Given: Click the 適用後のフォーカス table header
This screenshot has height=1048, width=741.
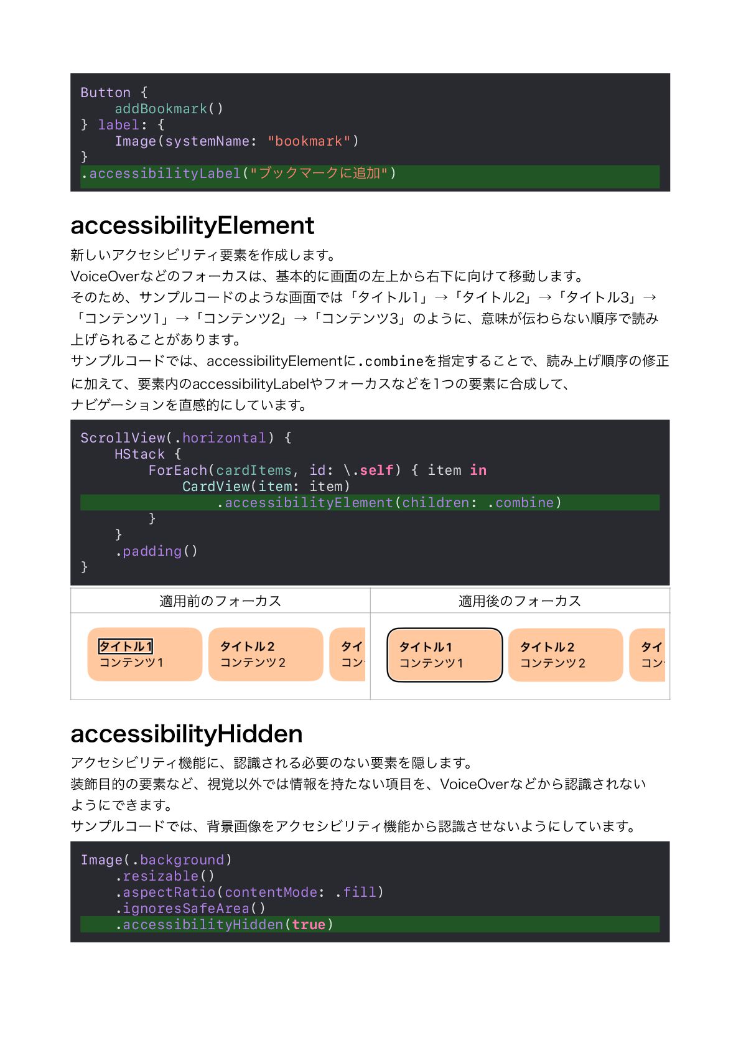Looking at the screenshot, I should click(x=520, y=601).
